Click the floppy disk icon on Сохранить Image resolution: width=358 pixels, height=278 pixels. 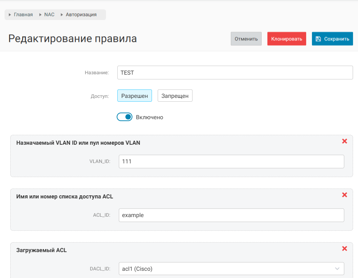318,39
